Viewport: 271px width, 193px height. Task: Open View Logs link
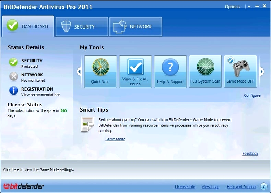tap(210, 187)
